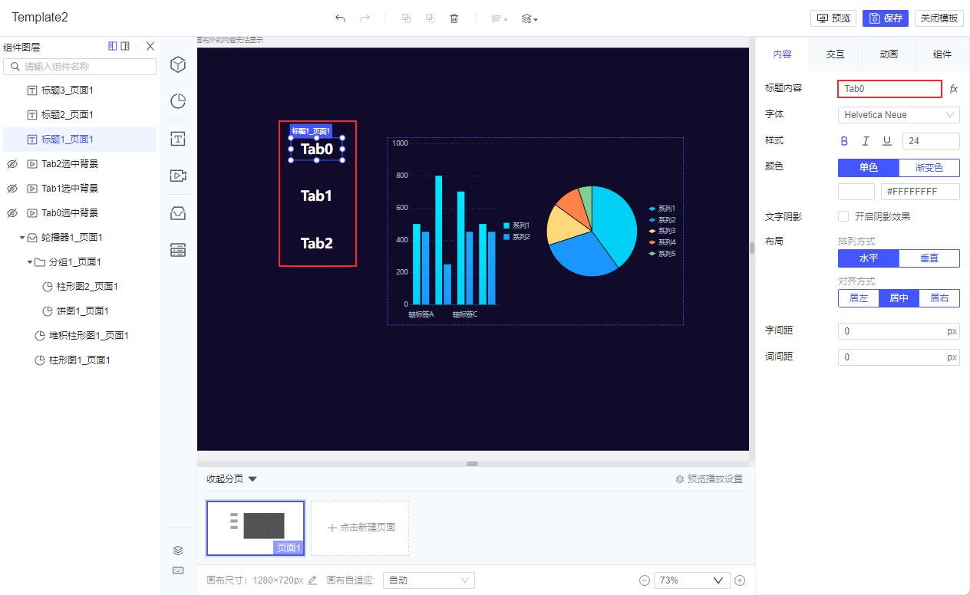
Task: Open the media video component category icon
Action: click(x=178, y=176)
